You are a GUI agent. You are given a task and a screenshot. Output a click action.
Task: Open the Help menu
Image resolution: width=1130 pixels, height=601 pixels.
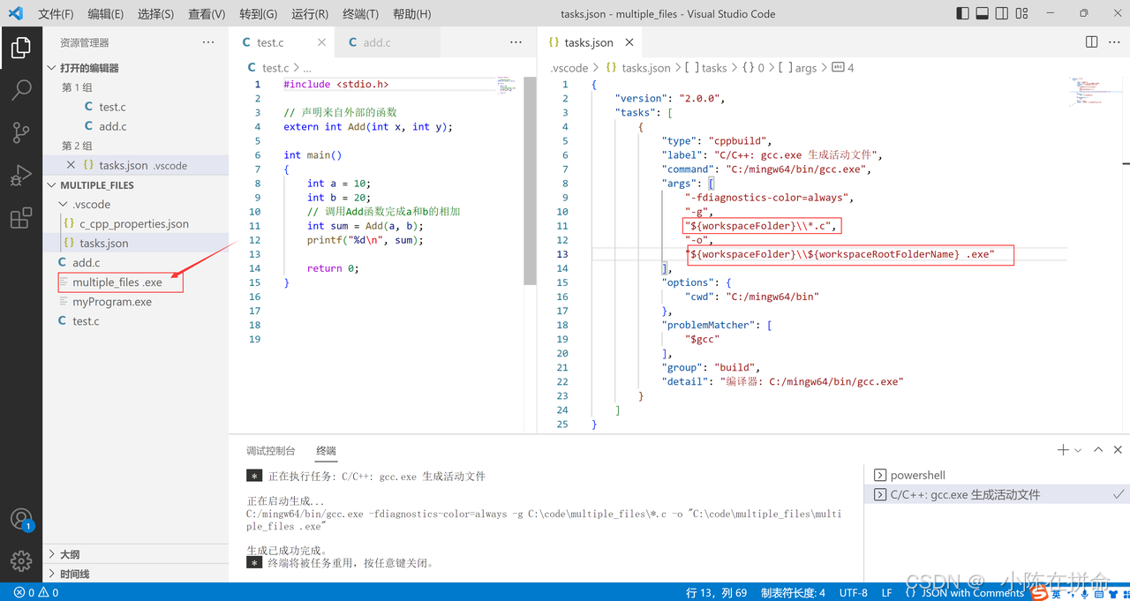point(412,14)
